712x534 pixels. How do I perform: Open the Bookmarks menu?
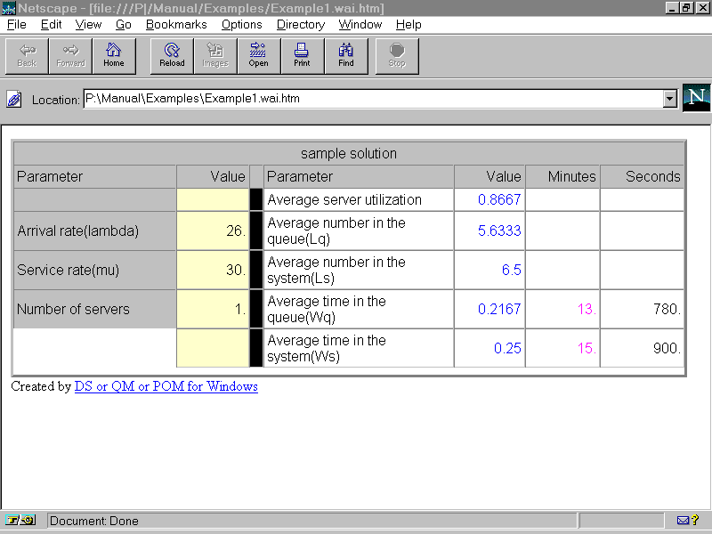point(175,25)
